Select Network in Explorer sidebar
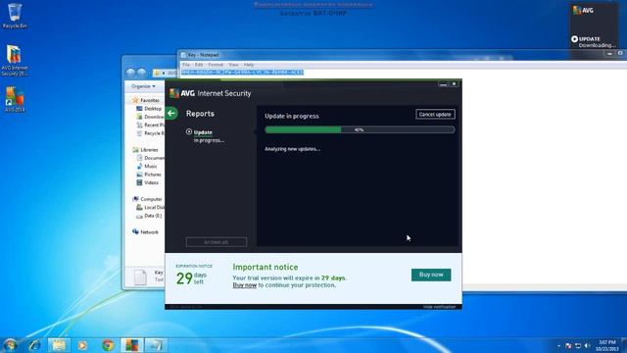Viewport: 627px width, 353px height. 146,232
